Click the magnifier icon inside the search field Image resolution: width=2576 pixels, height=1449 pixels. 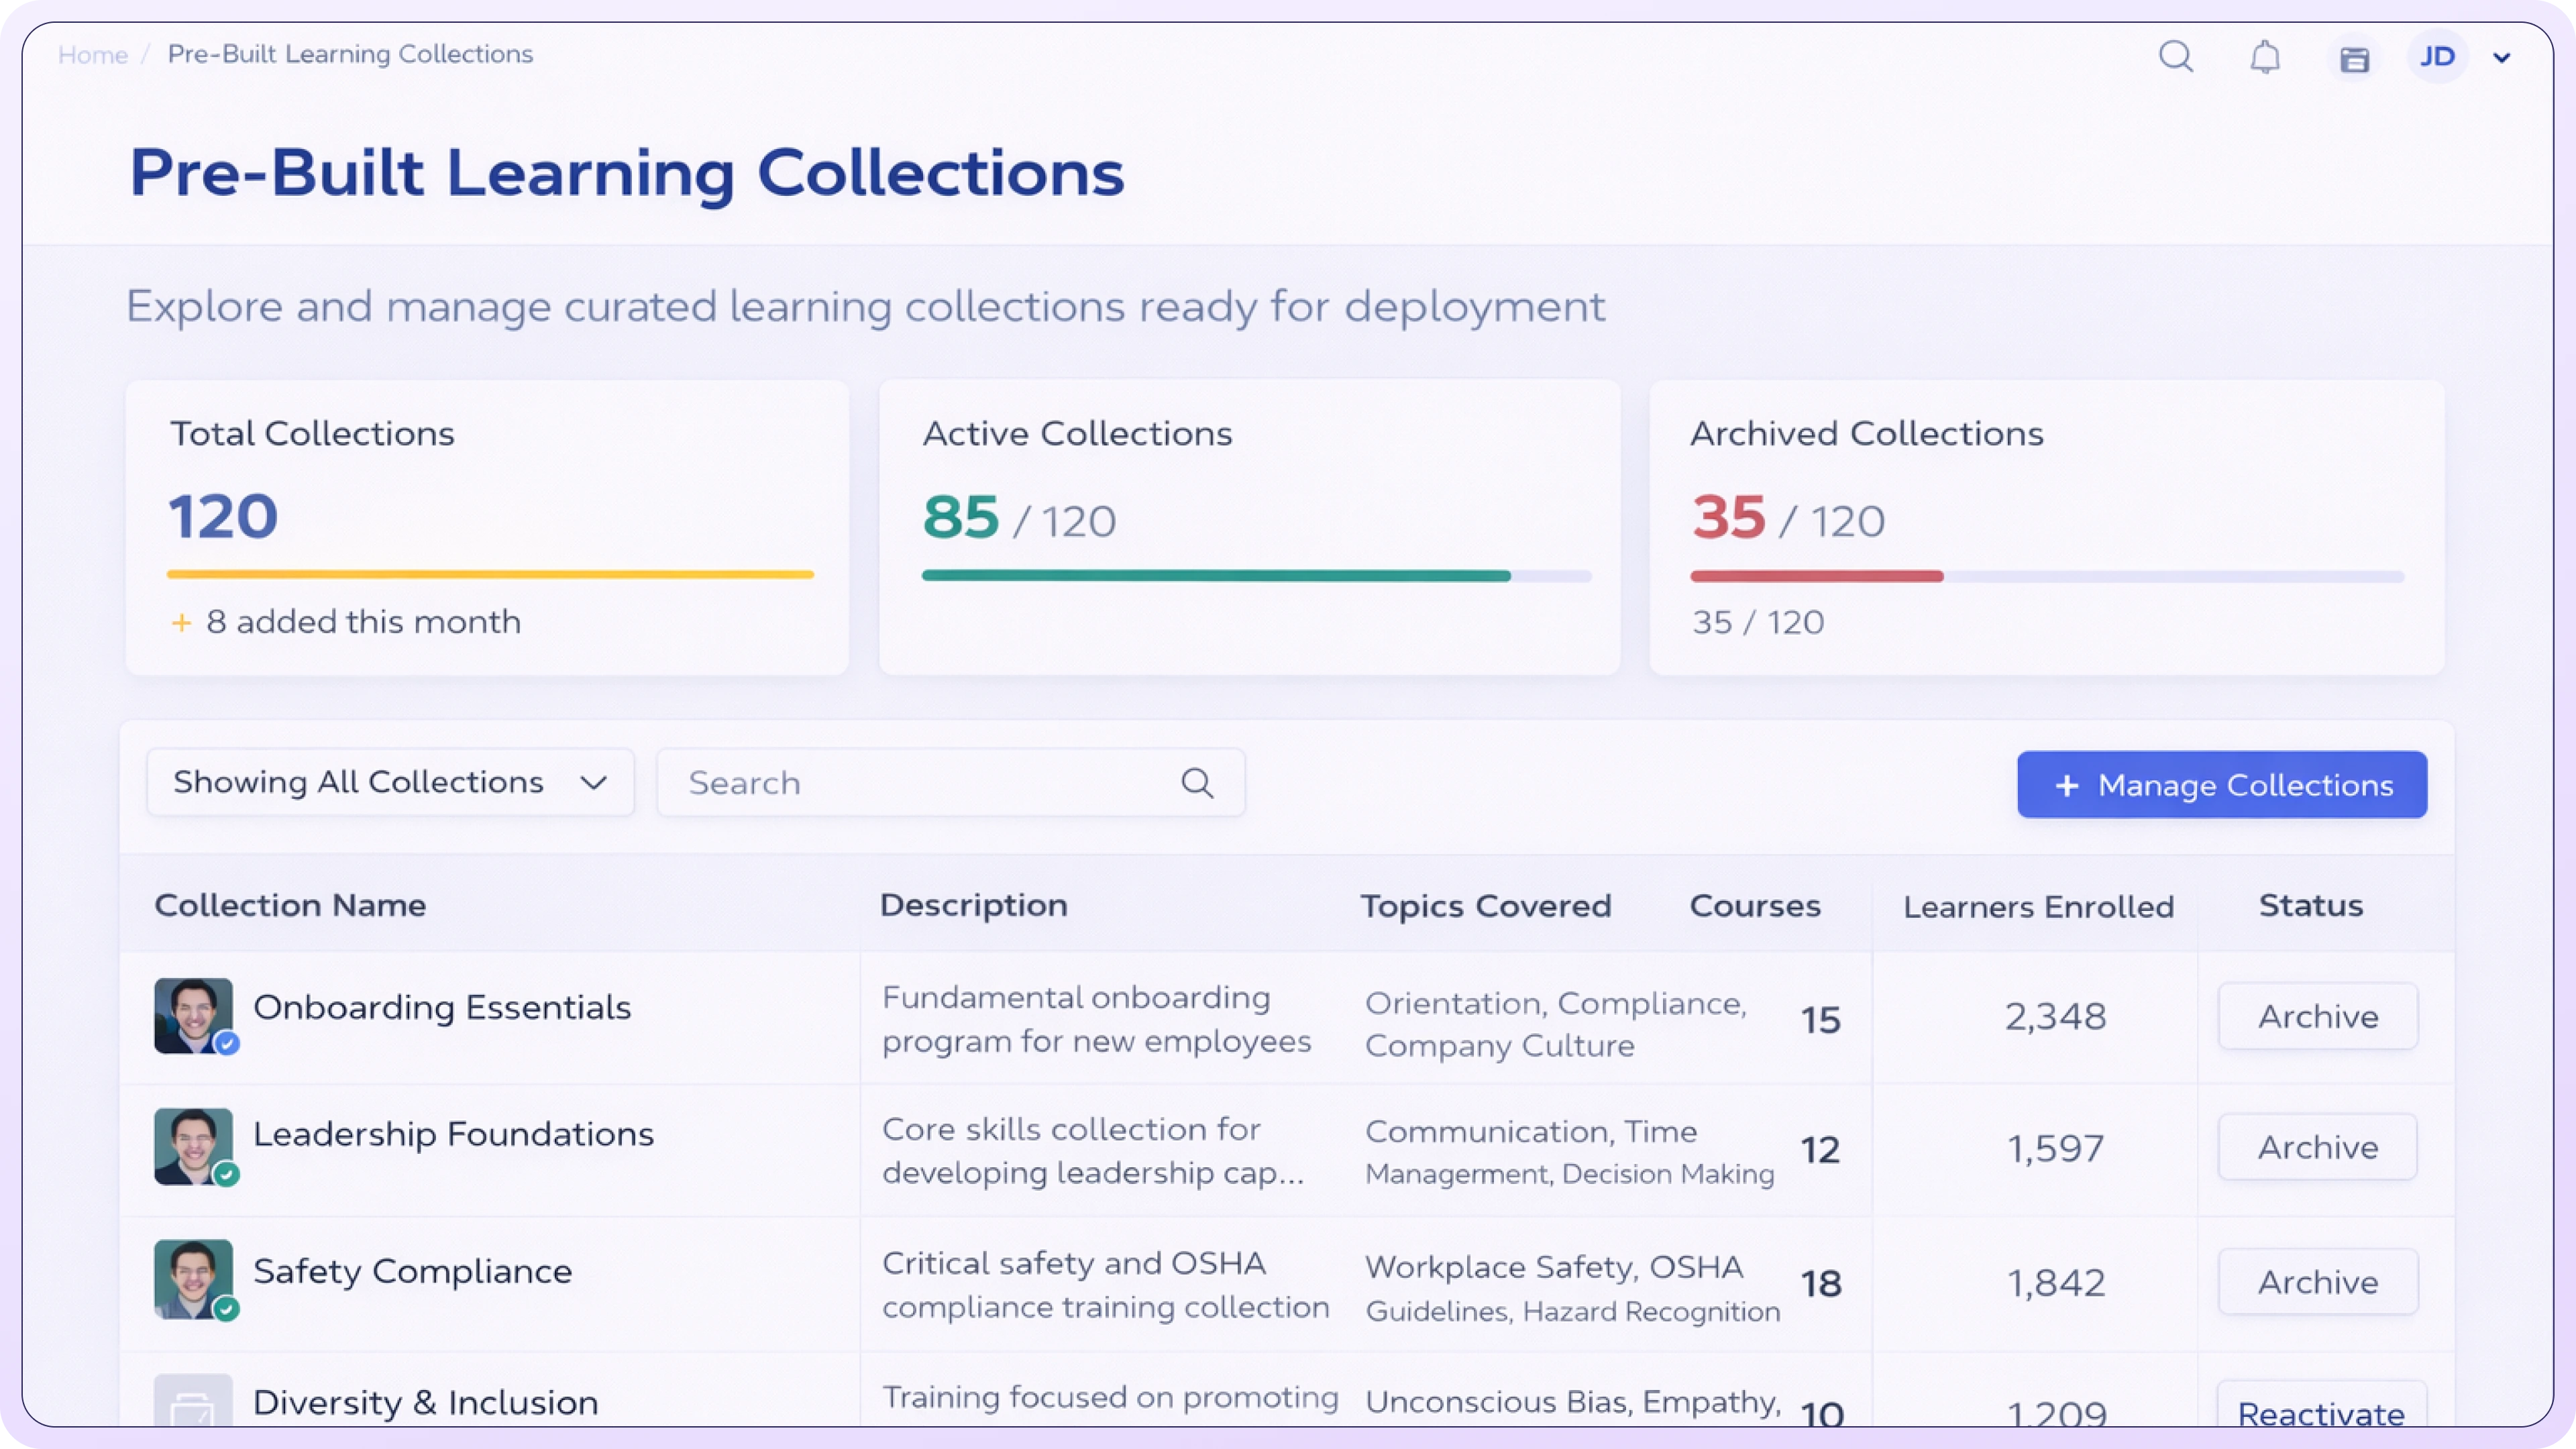pos(1197,783)
